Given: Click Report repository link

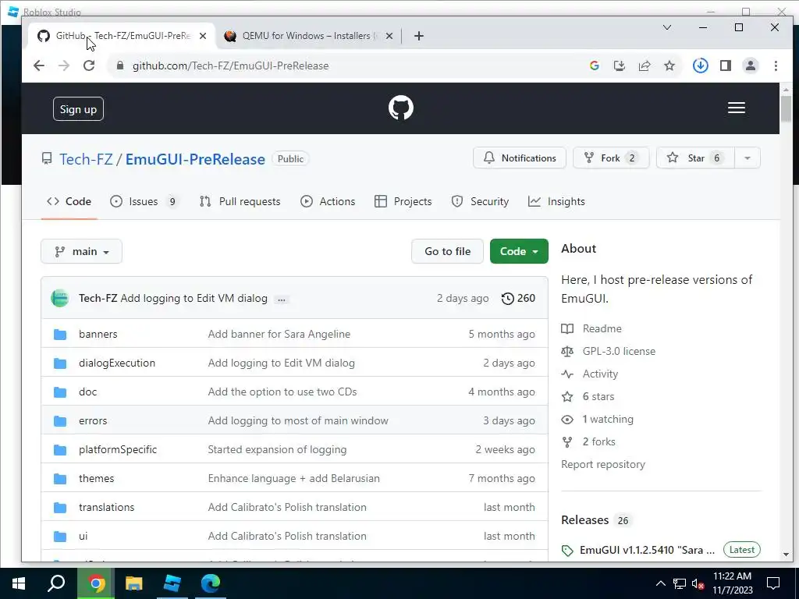Looking at the screenshot, I should [x=603, y=465].
